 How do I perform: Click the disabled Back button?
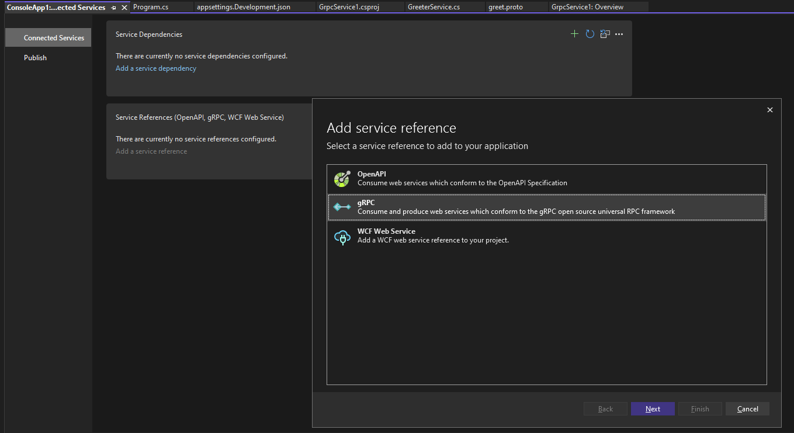pos(605,408)
